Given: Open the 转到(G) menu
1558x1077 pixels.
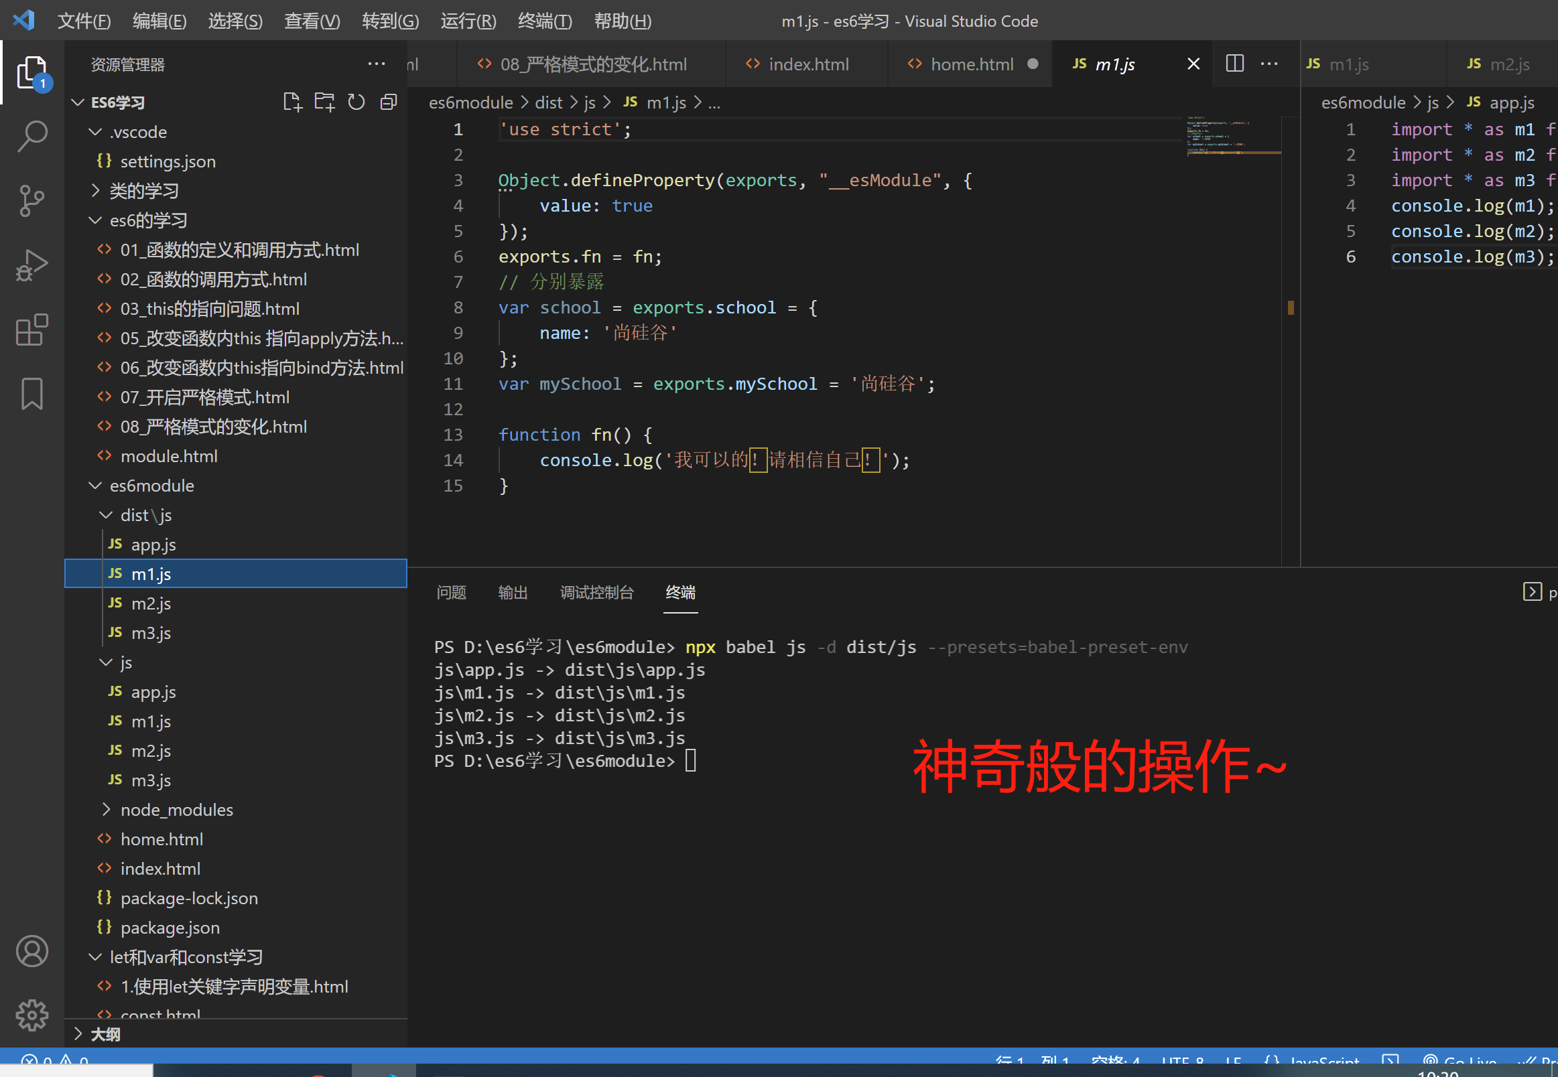Looking at the screenshot, I should (390, 21).
